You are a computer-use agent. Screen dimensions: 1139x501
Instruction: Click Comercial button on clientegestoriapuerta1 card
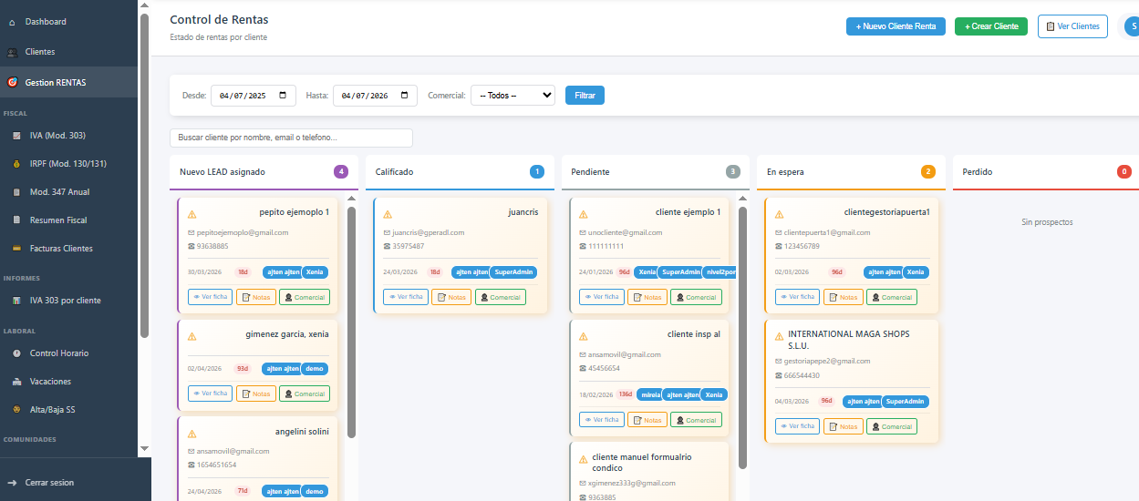892,297
